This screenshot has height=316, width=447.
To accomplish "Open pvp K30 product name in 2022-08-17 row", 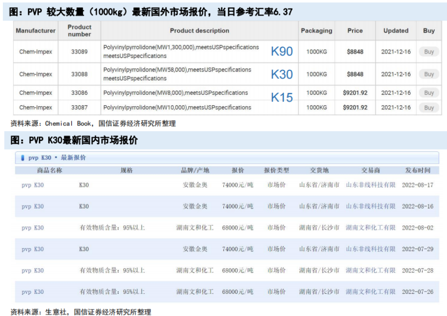I will (x=33, y=185).
